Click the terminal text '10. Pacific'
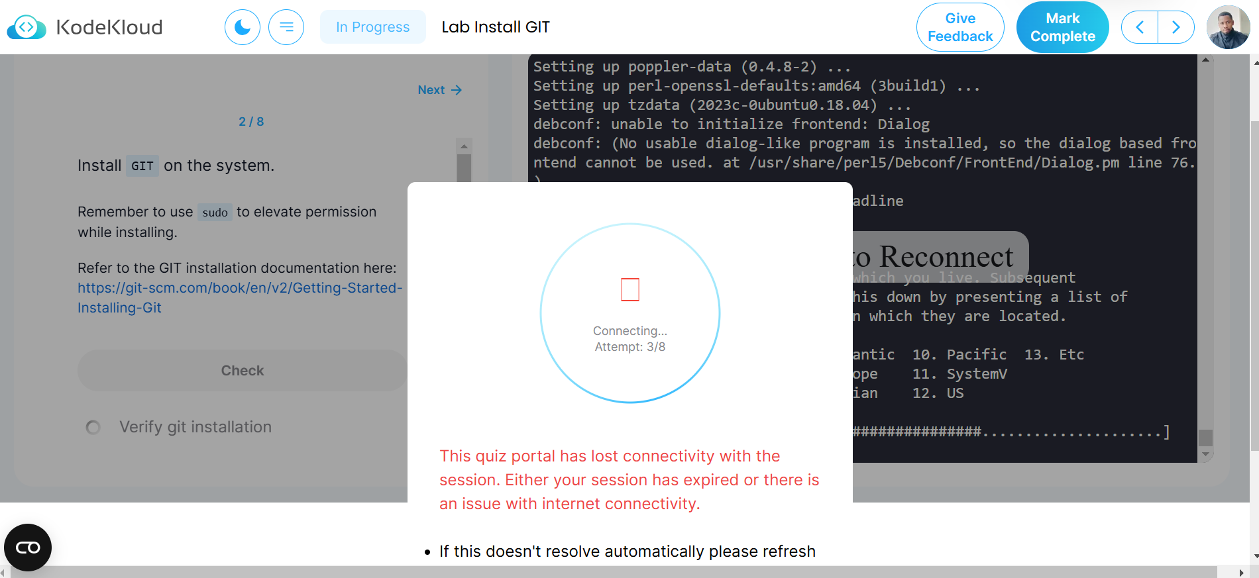The height and width of the screenshot is (578, 1259). (959, 355)
